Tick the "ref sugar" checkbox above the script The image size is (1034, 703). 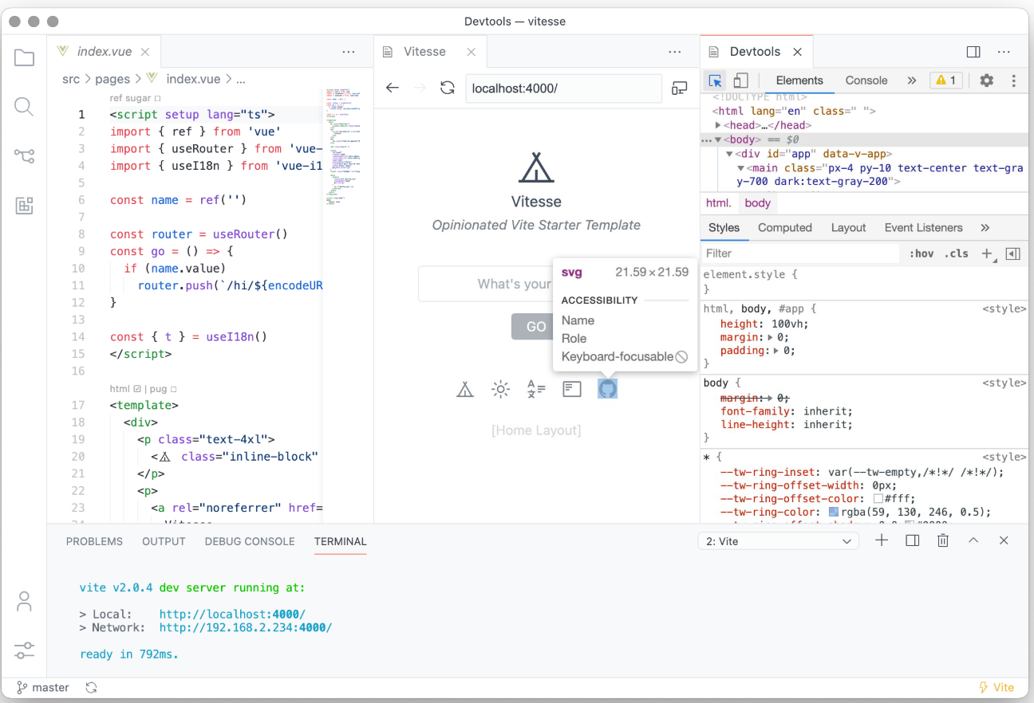click(x=157, y=98)
